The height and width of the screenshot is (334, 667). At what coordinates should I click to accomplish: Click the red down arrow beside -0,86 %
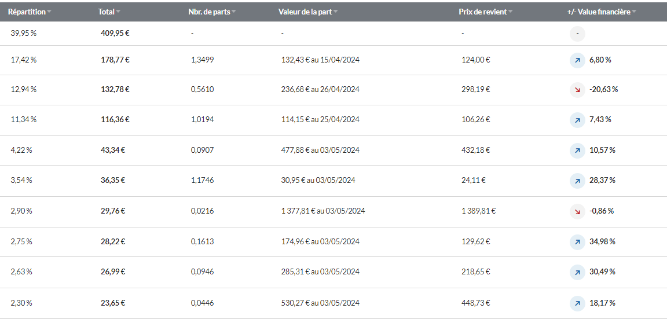point(577,211)
